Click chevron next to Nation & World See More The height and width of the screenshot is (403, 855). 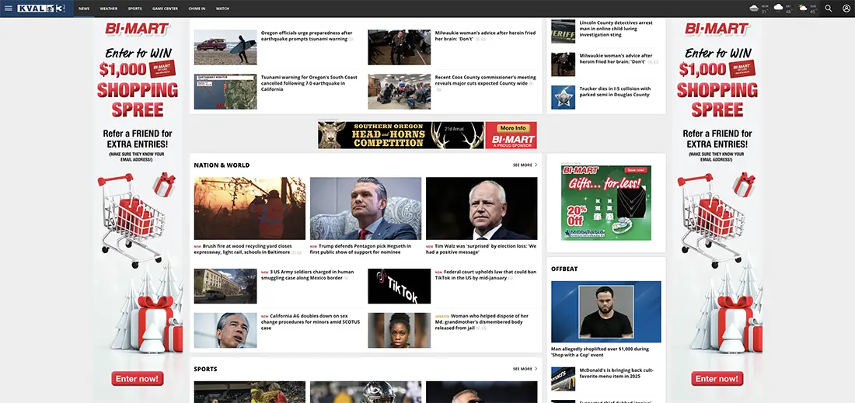point(536,165)
